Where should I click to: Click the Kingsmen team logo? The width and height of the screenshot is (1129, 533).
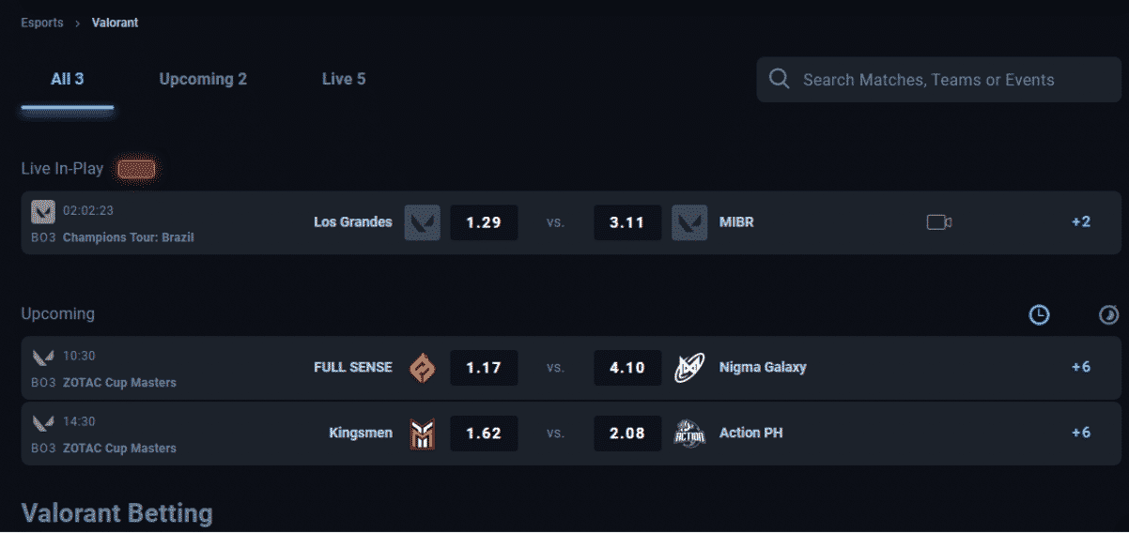click(423, 434)
